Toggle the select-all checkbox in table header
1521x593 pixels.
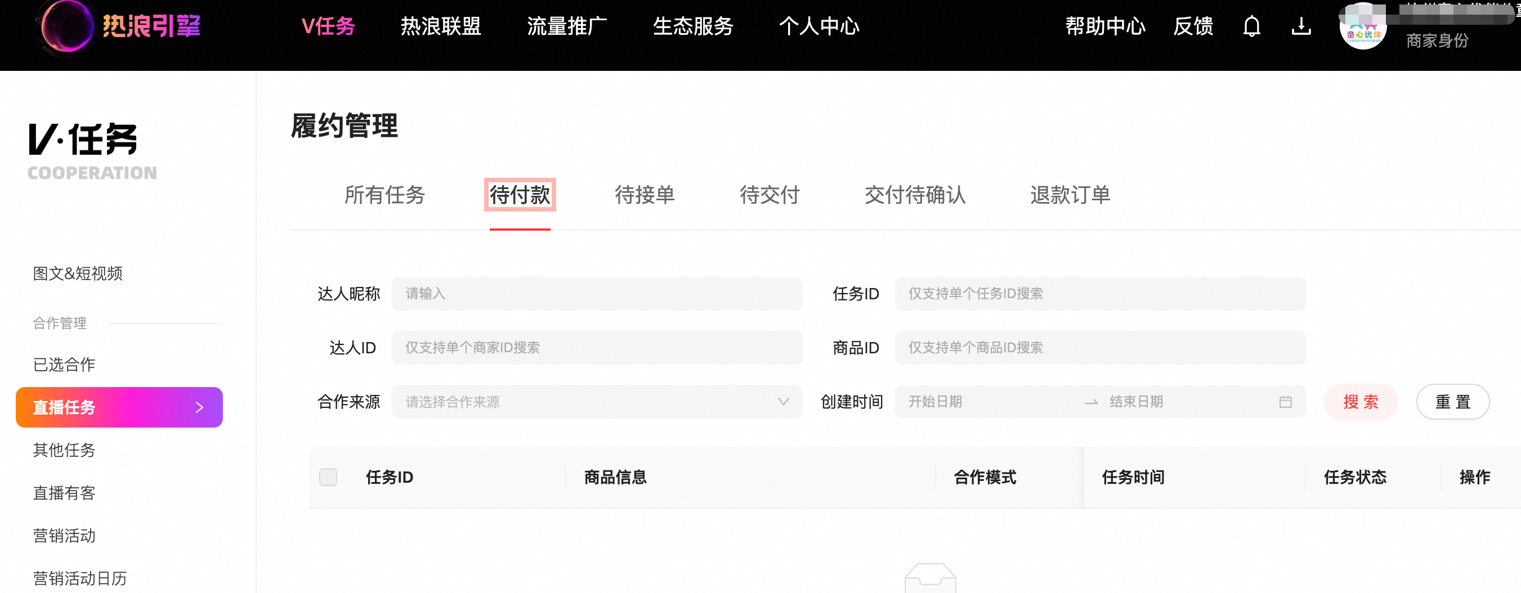click(328, 477)
